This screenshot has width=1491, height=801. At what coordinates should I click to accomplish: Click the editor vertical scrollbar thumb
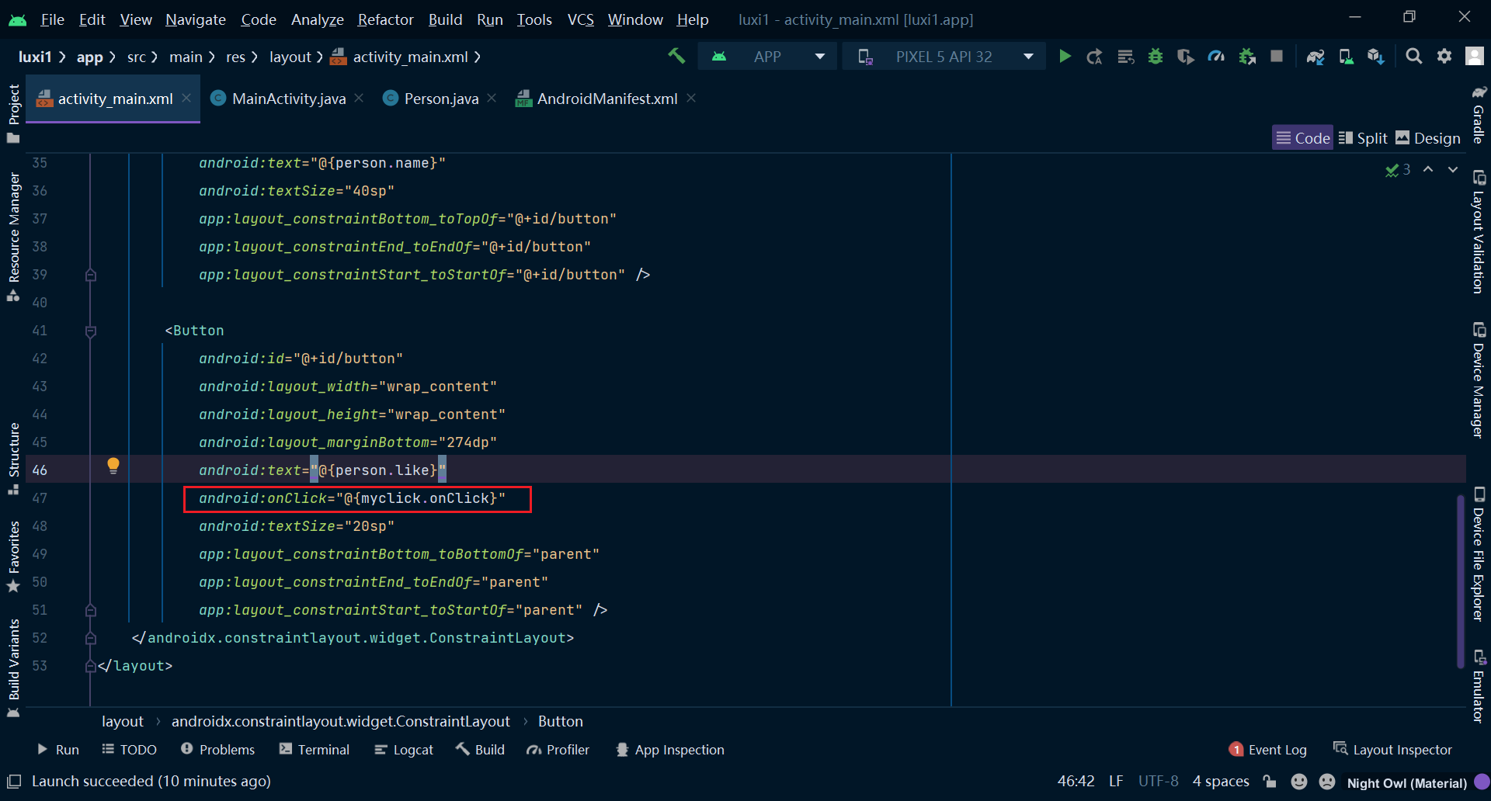(x=1460, y=581)
